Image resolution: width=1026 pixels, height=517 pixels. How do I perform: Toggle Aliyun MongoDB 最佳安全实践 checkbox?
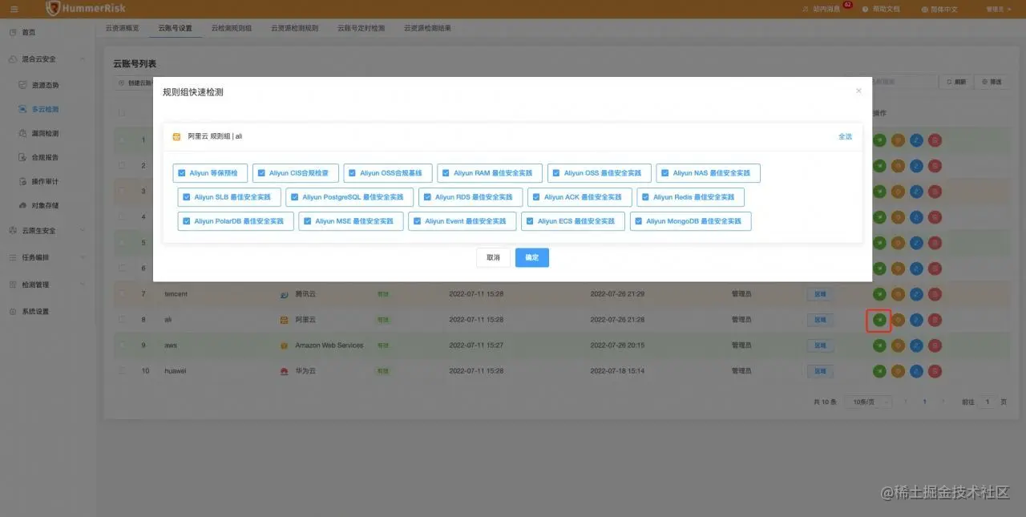[639, 221]
